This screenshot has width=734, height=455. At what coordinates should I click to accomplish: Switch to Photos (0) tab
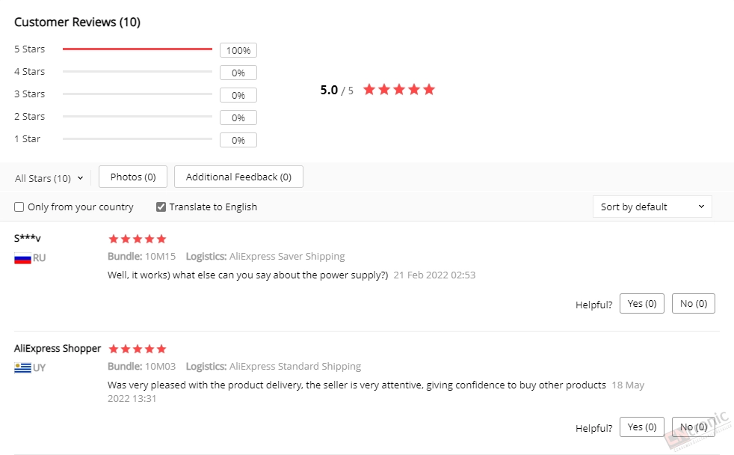pos(133,177)
